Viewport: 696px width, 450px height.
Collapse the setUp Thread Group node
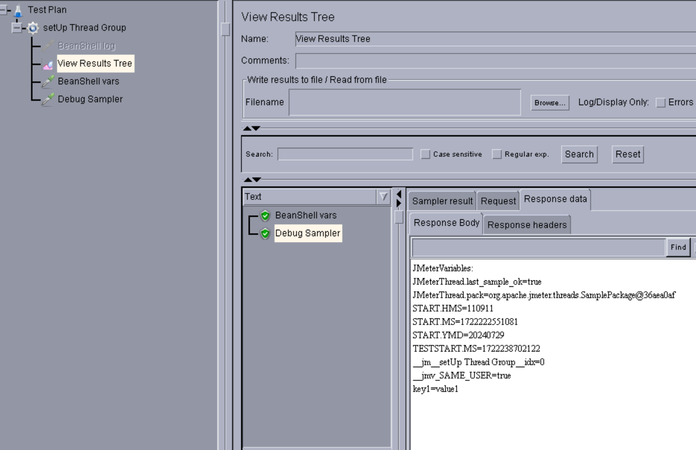pyautogui.click(x=17, y=28)
